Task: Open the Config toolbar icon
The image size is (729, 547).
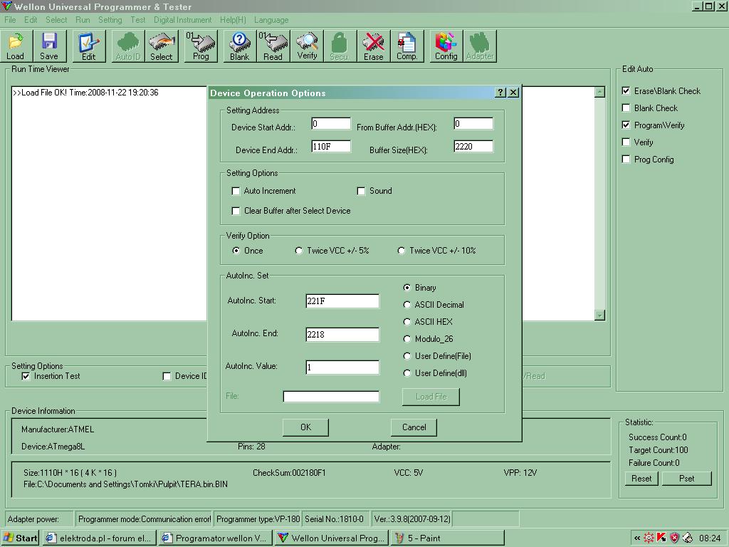Action: (x=446, y=46)
